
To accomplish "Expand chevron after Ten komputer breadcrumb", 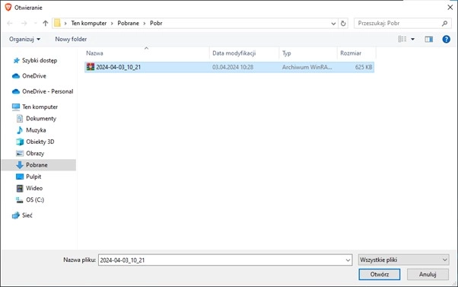I will [112, 24].
